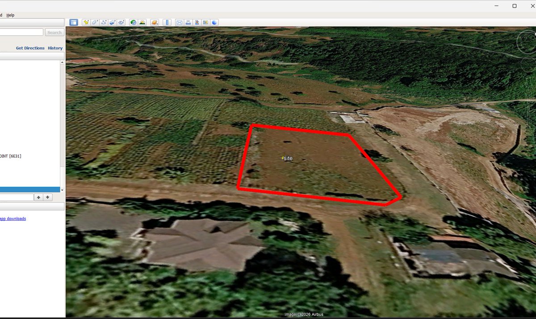Click places panel scrollbar down arrow
This screenshot has width=536, height=319.
63,190
